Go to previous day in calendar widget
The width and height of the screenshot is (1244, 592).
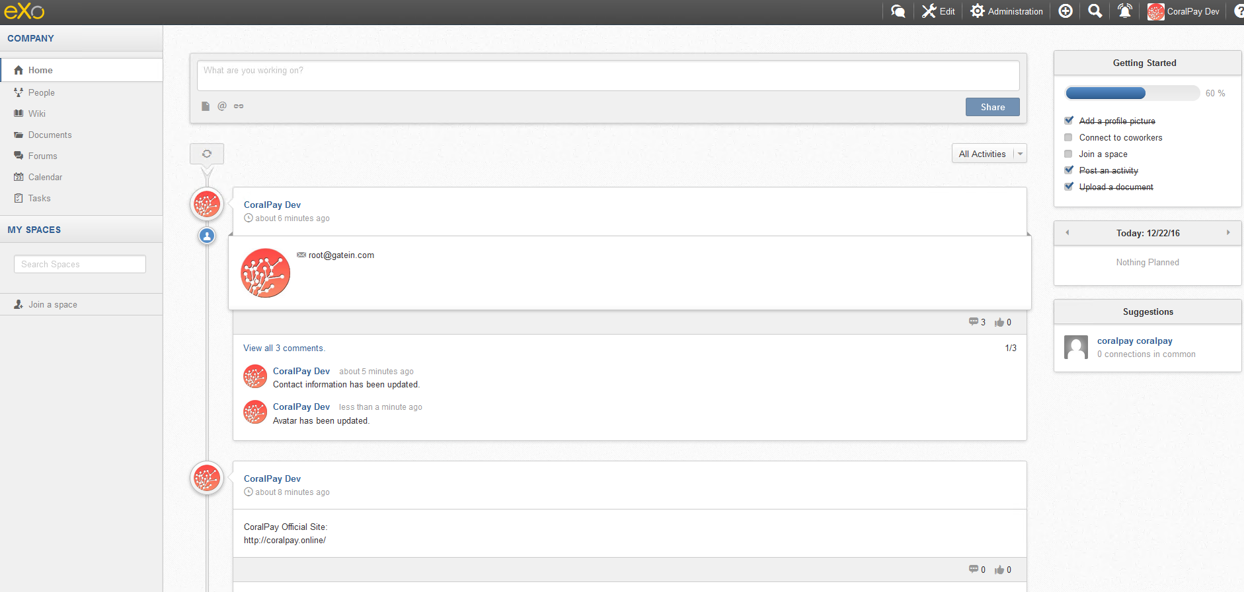1067,232
